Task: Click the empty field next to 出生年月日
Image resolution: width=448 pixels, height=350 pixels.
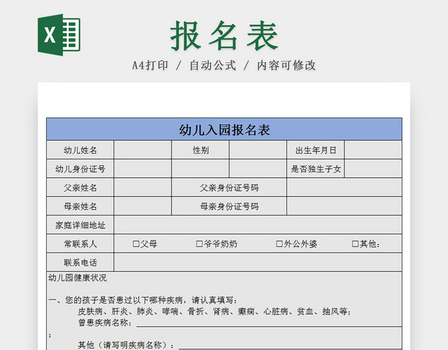Action: click(x=373, y=150)
